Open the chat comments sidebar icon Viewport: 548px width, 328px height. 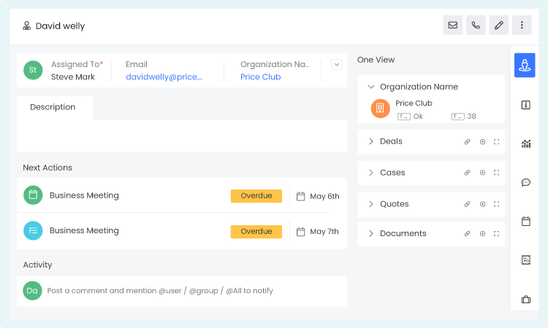525,182
